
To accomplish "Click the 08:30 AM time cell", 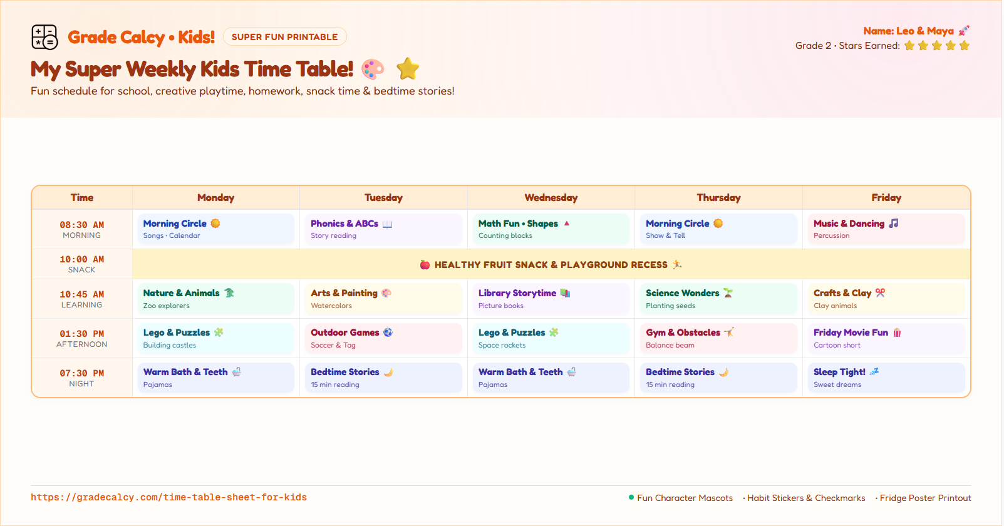I will [82, 229].
